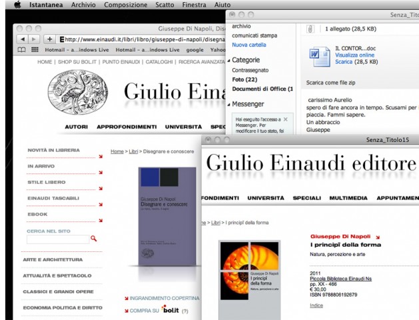Screen dimensions: 419x320
Task: Click Home breadcrumb link in Safari page
Action: tap(117, 151)
